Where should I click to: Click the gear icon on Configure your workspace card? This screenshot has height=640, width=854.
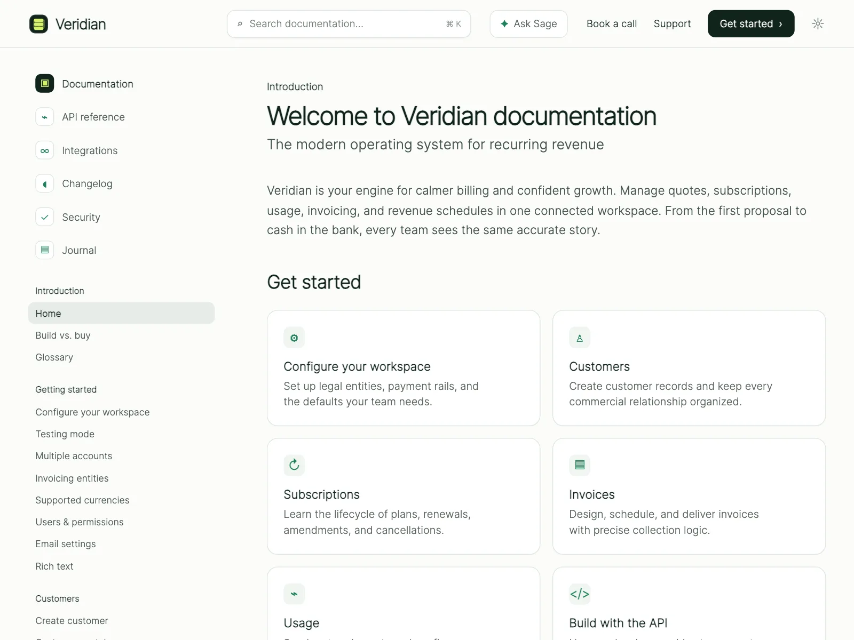294,338
